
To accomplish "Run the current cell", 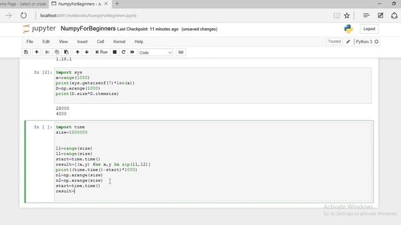I will (x=102, y=52).
